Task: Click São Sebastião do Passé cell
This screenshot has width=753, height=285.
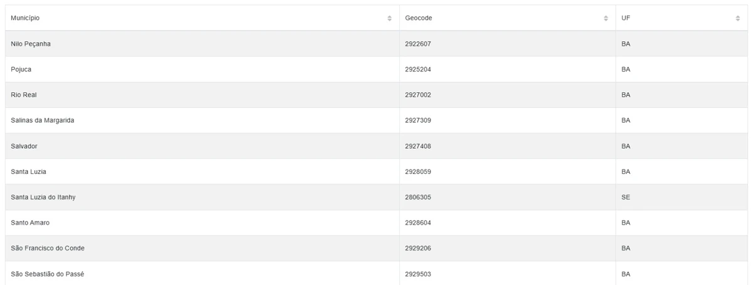Action: (46, 274)
